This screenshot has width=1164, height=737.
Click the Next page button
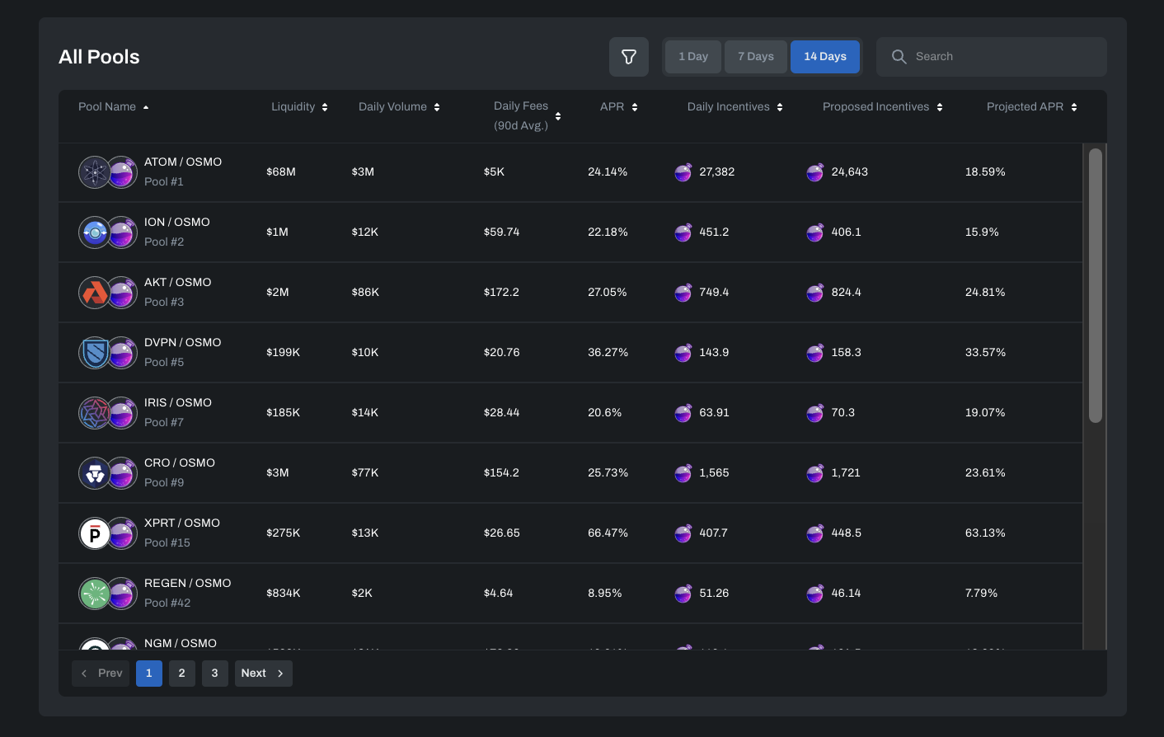264,674
